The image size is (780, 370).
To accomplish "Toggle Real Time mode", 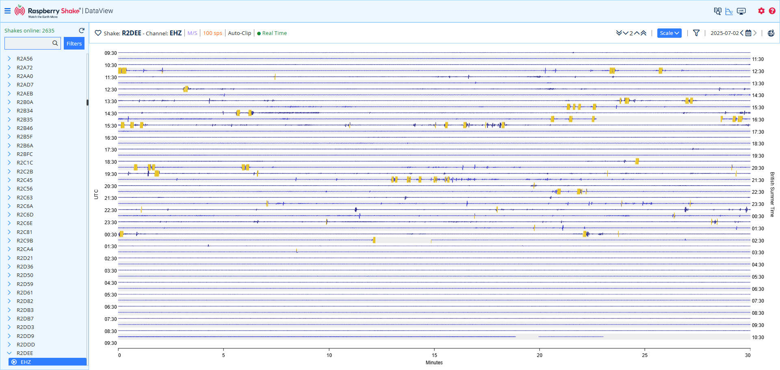I will point(272,33).
